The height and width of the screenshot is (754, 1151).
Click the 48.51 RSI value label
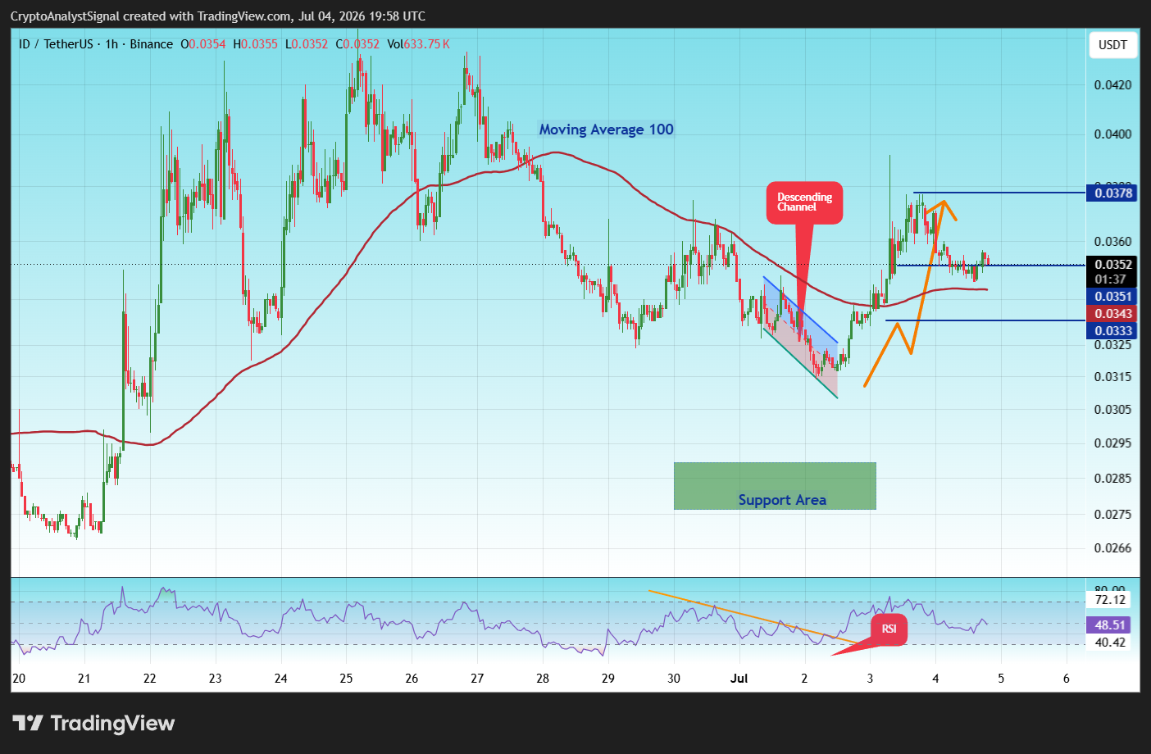pyautogui.click(x=1110, y=625)
